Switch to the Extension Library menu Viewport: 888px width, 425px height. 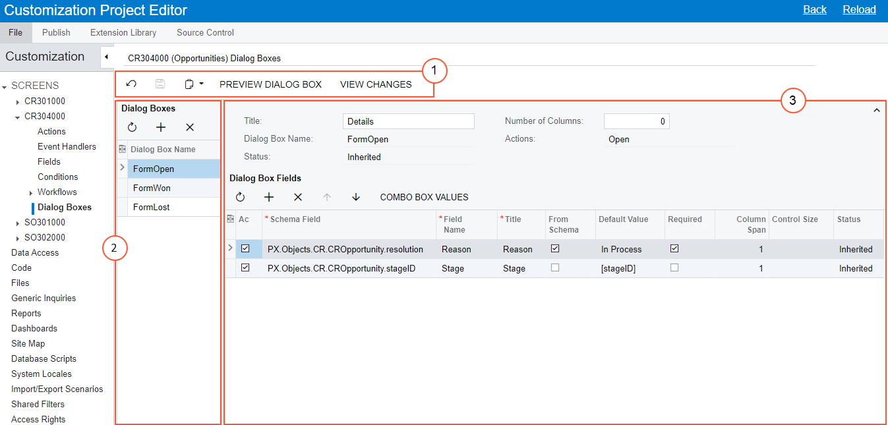(x=123, y=32)
